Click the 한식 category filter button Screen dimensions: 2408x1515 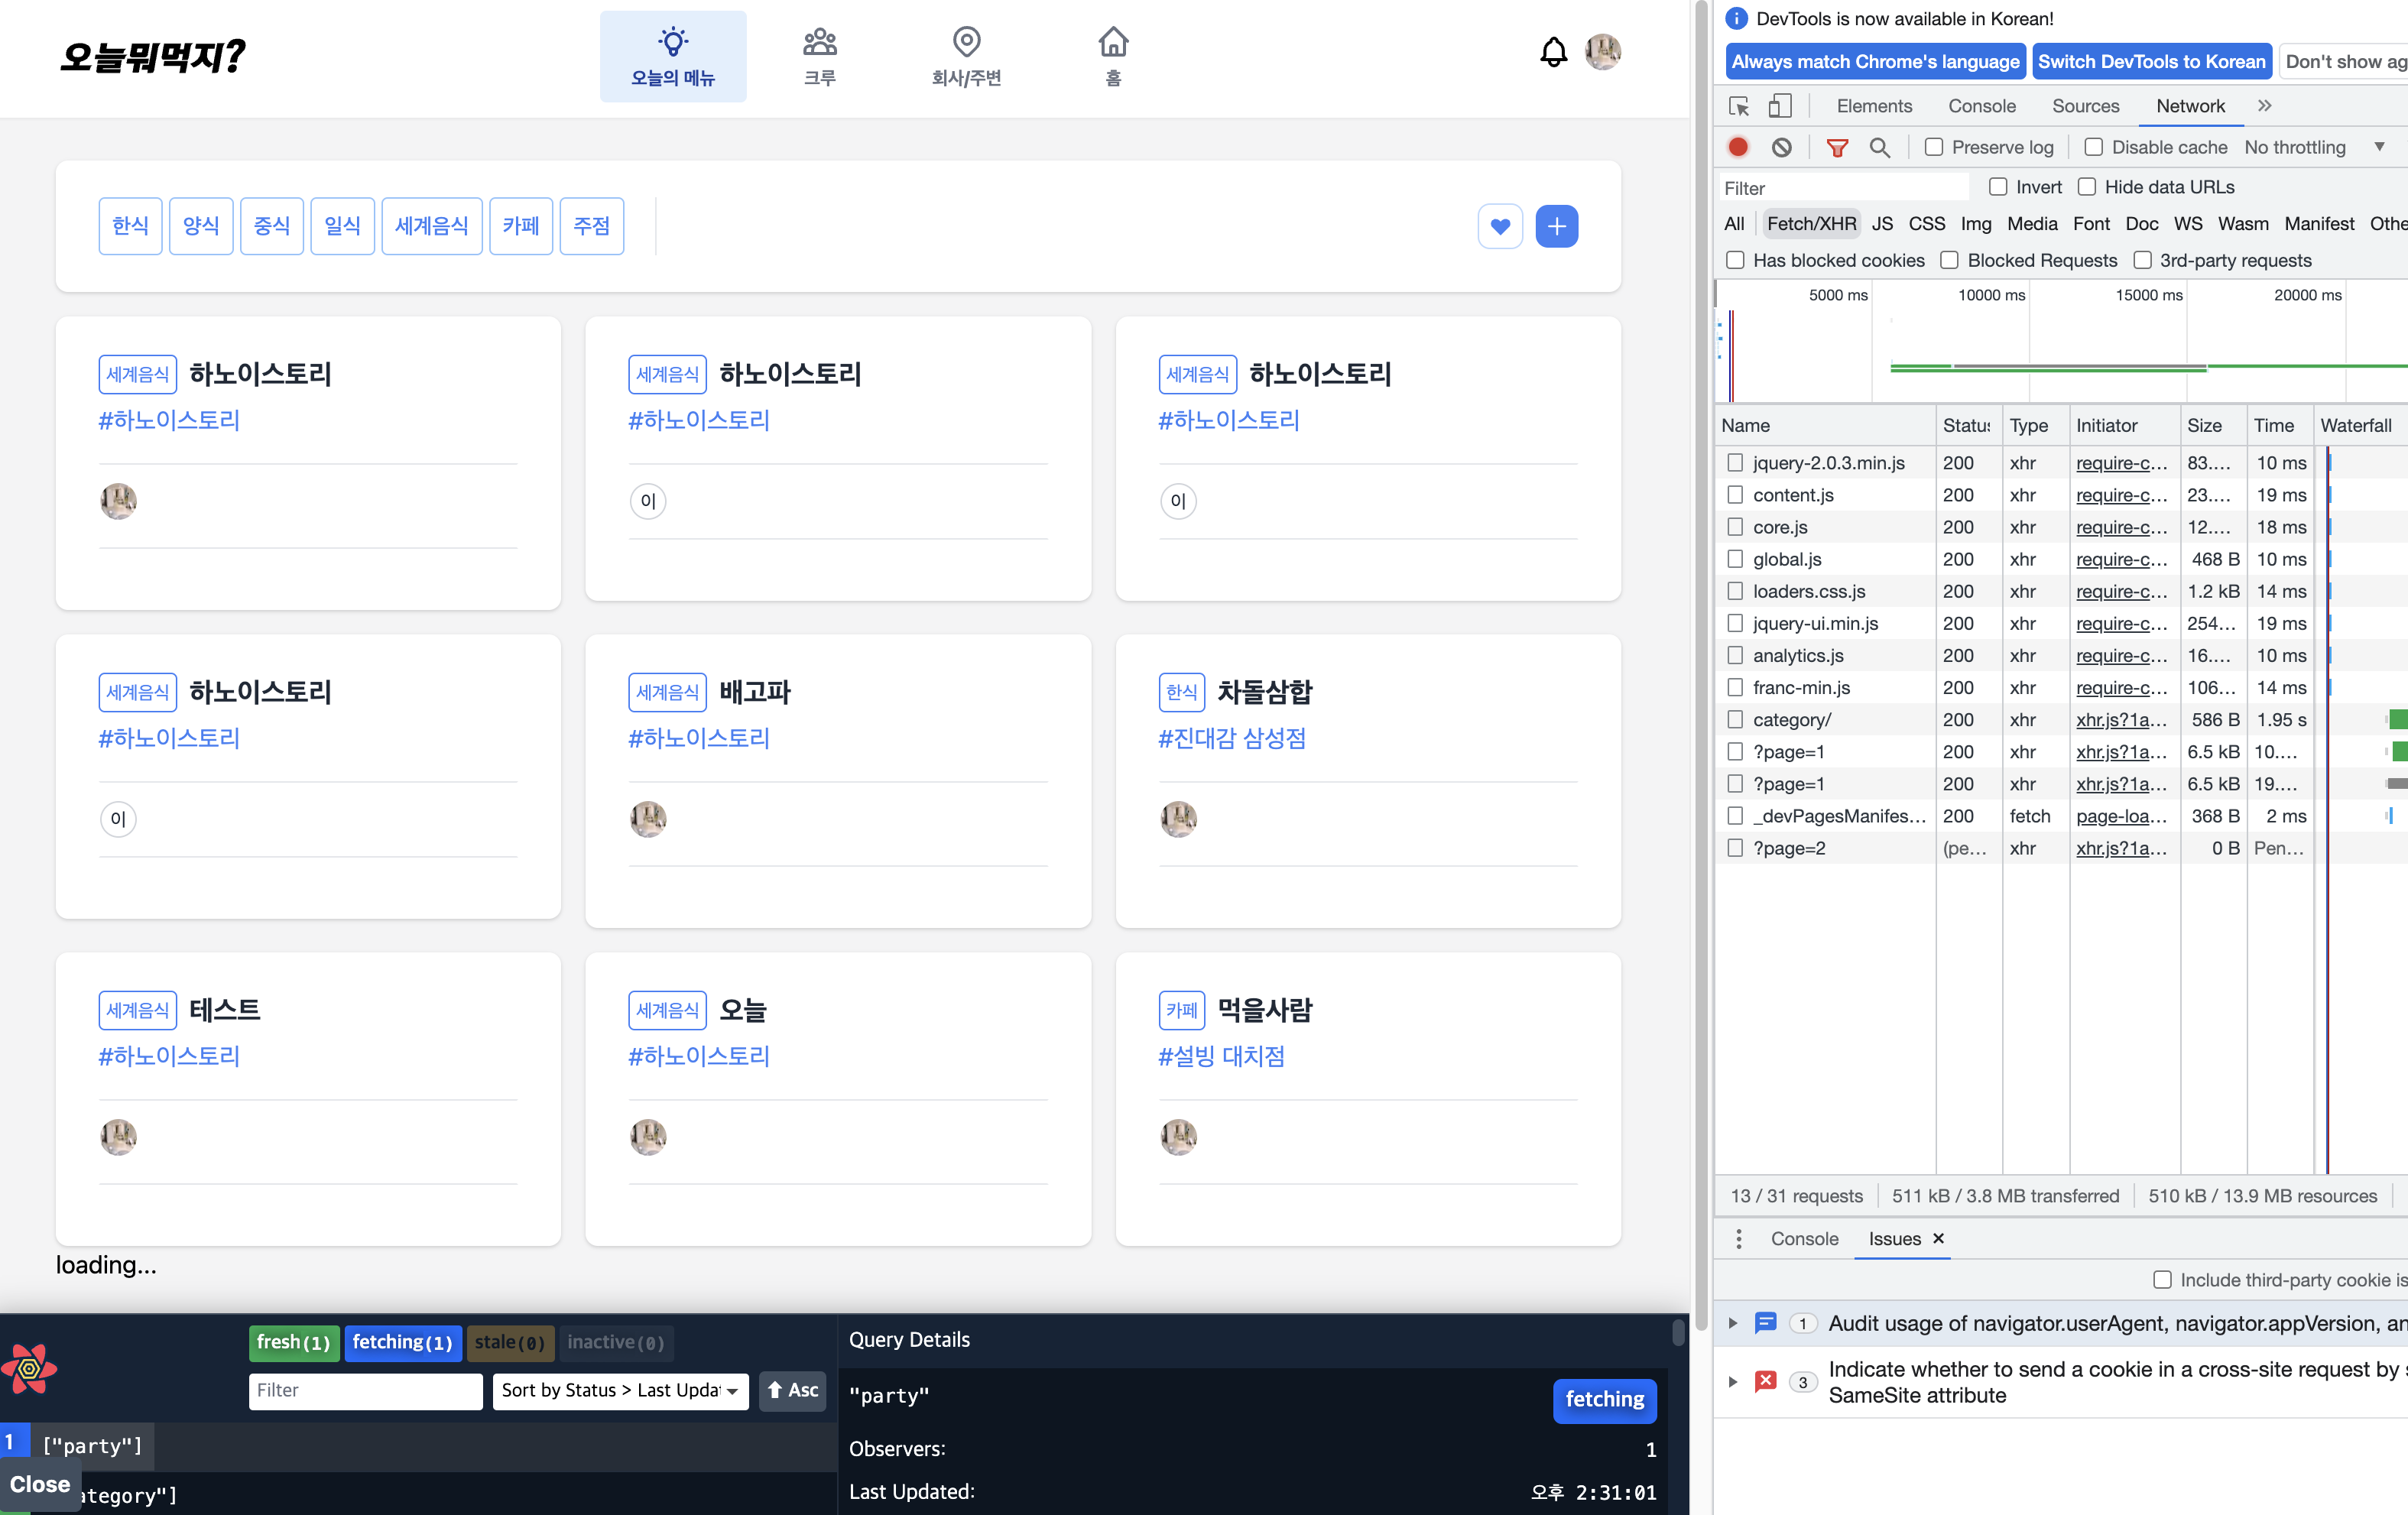(x=130, y=226)
